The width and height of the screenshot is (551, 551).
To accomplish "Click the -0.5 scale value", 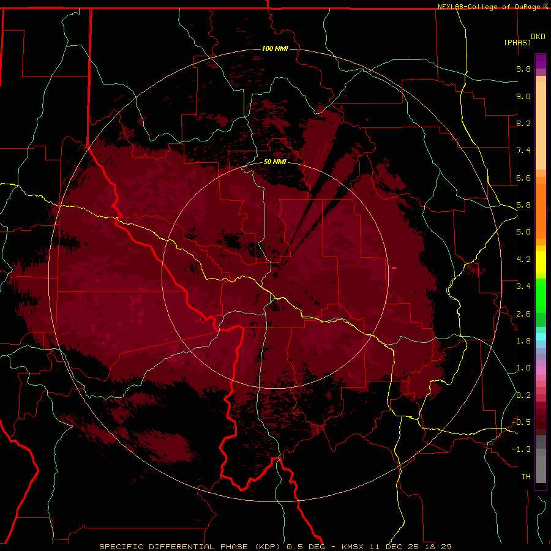I will (x=522, y=422).
